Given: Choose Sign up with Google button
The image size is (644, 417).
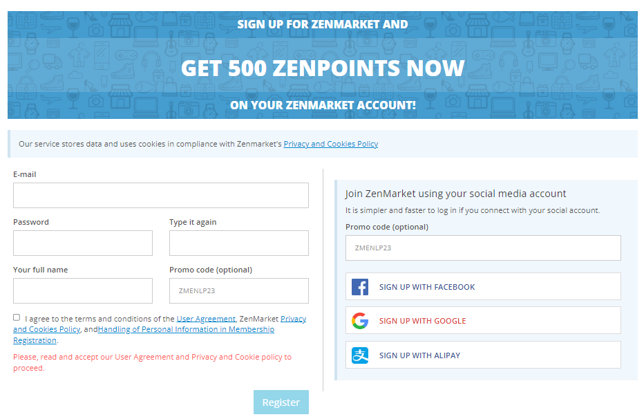Looking at the screenshot, I should point(483,320).
